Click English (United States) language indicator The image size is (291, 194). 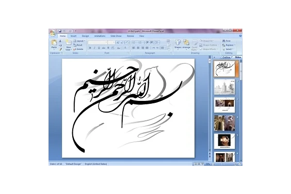click(96, 164)
